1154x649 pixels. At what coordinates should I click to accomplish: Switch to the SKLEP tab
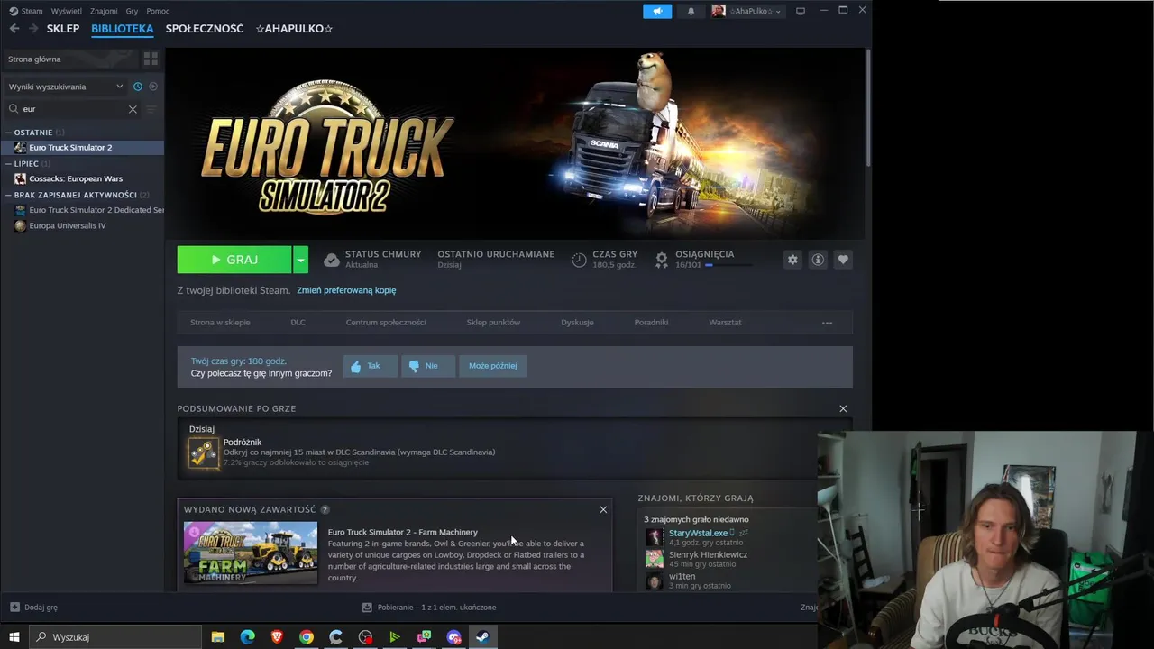(x=63, y=29)
